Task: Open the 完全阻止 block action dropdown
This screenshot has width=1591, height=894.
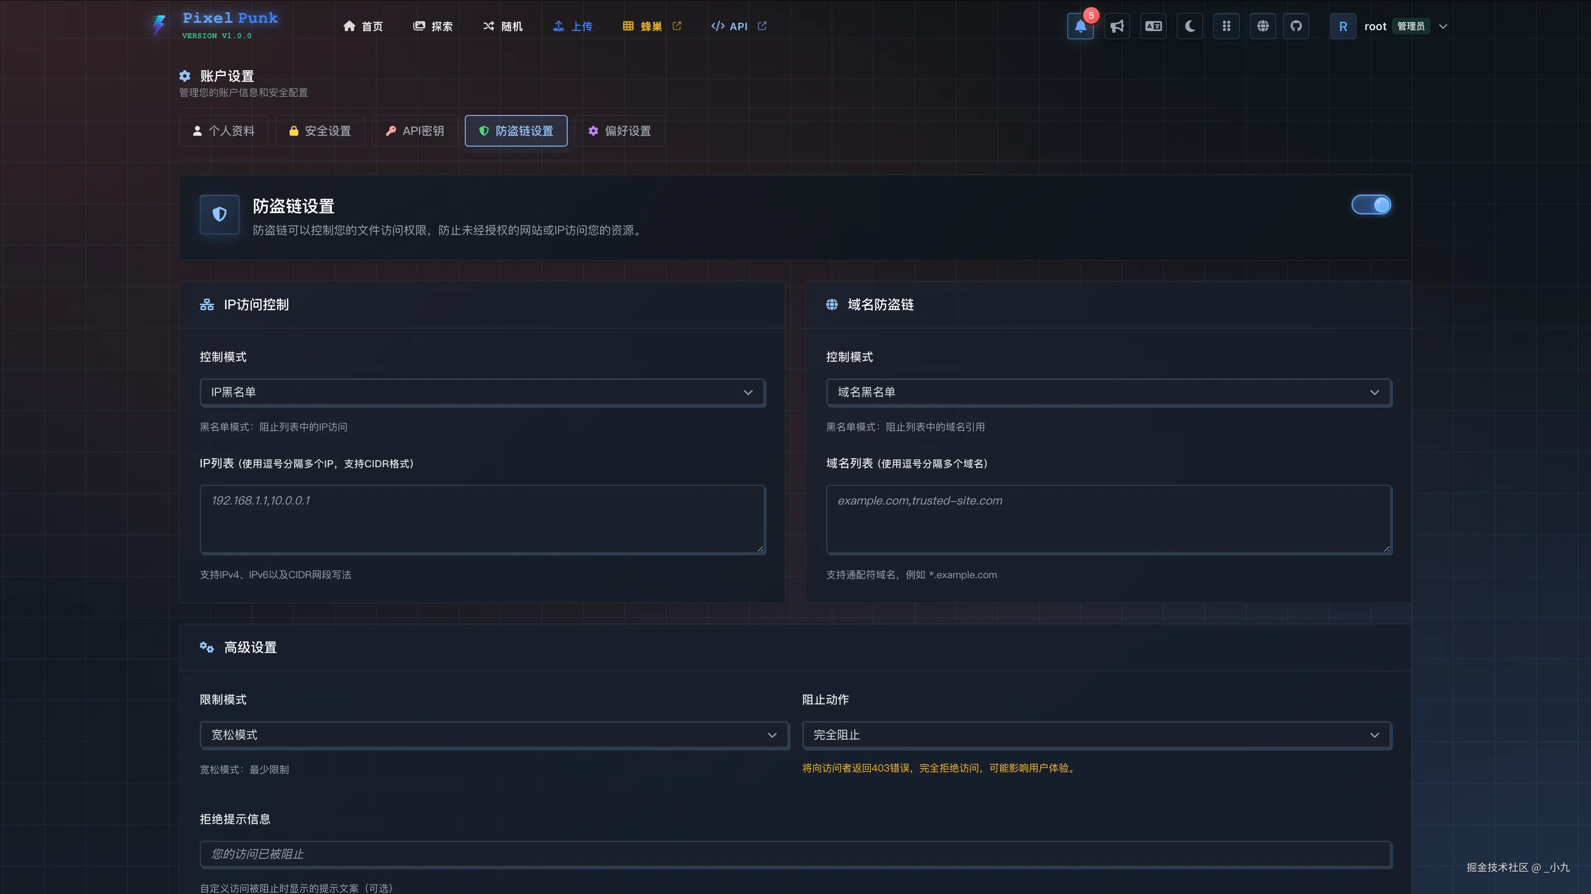Action: [1096, 735]
